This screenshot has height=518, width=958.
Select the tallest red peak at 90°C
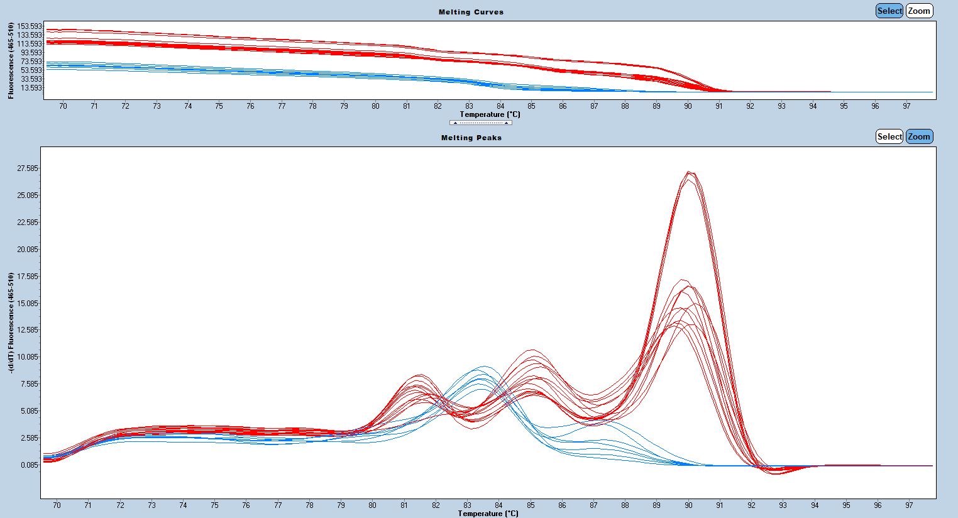coord(690,172)
